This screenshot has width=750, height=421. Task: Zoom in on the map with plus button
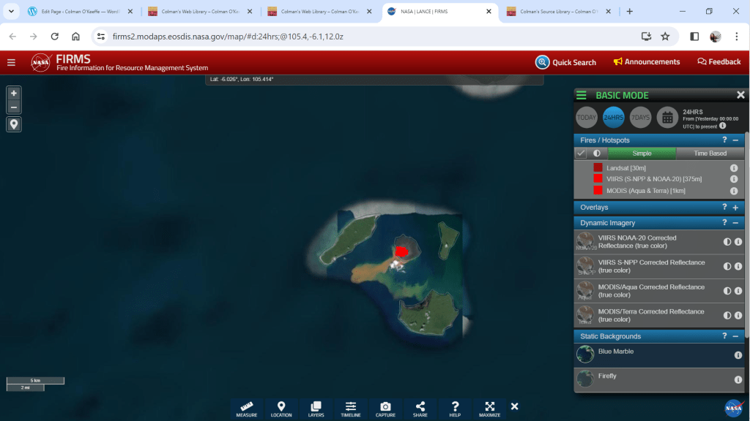(x=14, y=94)
